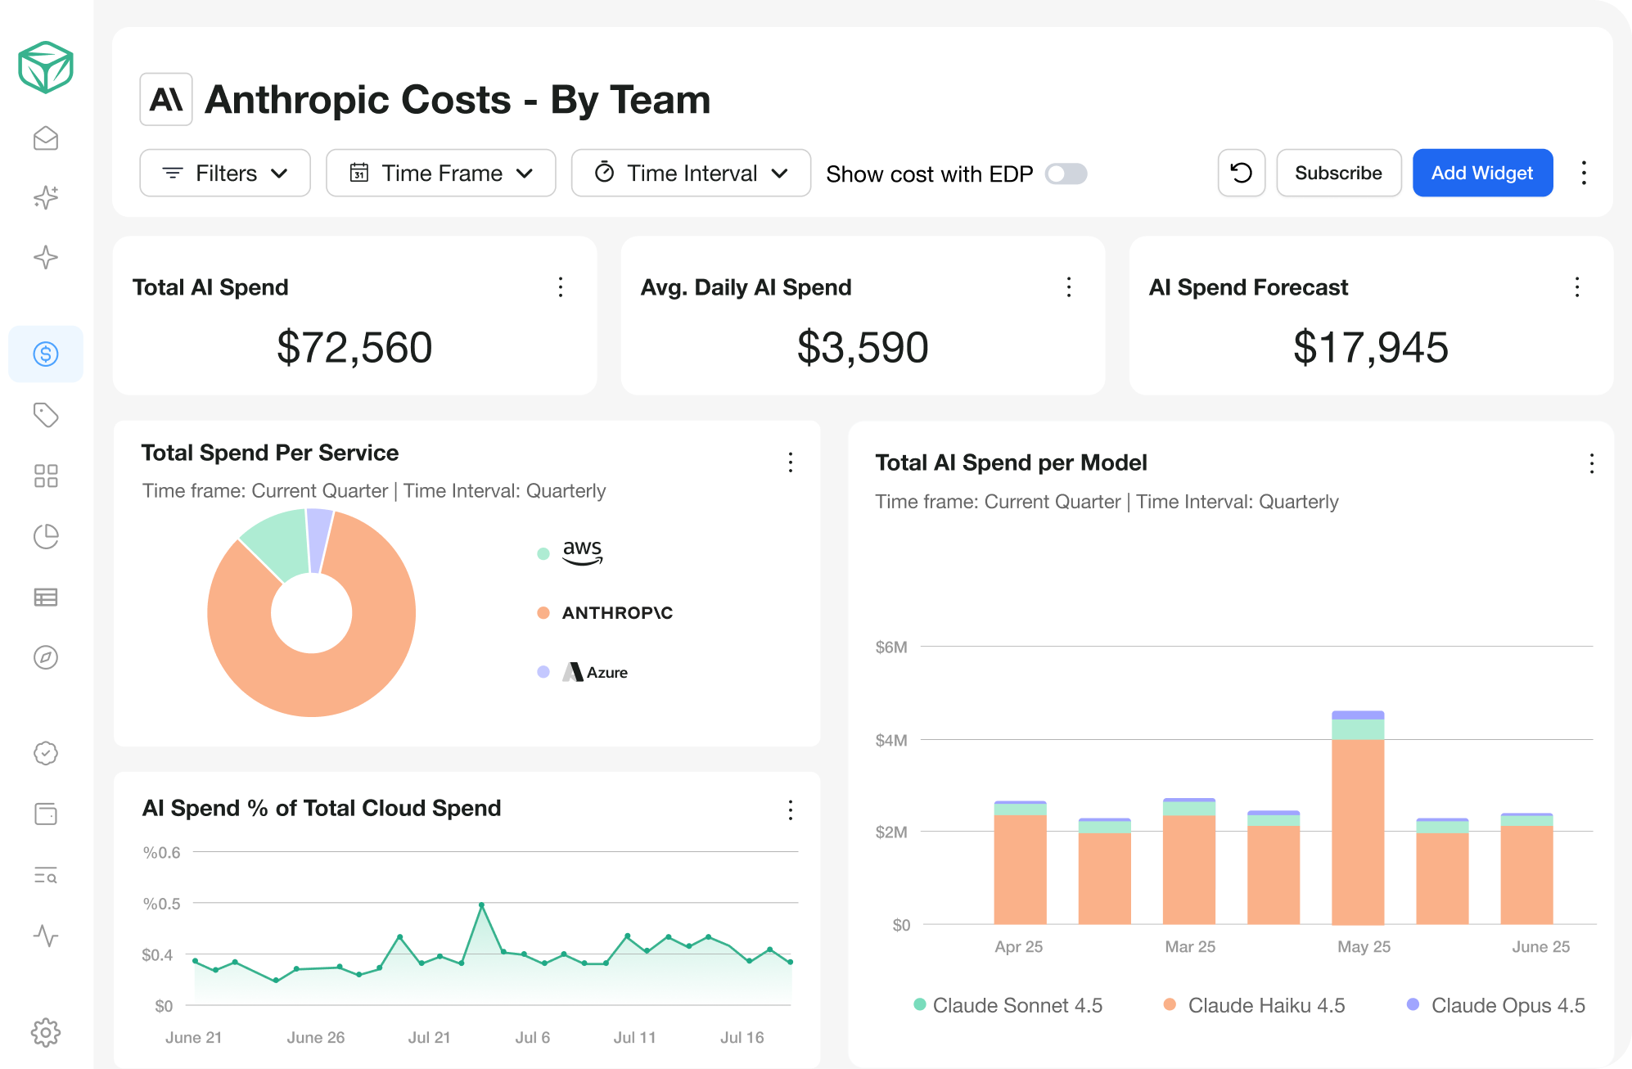Toggle Claude Haiku 4.5 legend entry
This screenshot has height=1069, width=1632.
[x=1255, y=1005]
